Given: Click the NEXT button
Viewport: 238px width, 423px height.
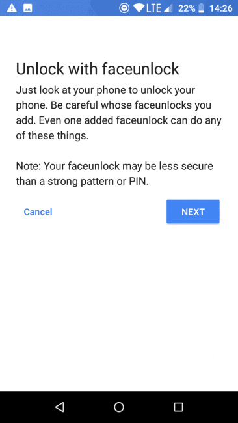Looking at the screenshot, I should (193, 211).
